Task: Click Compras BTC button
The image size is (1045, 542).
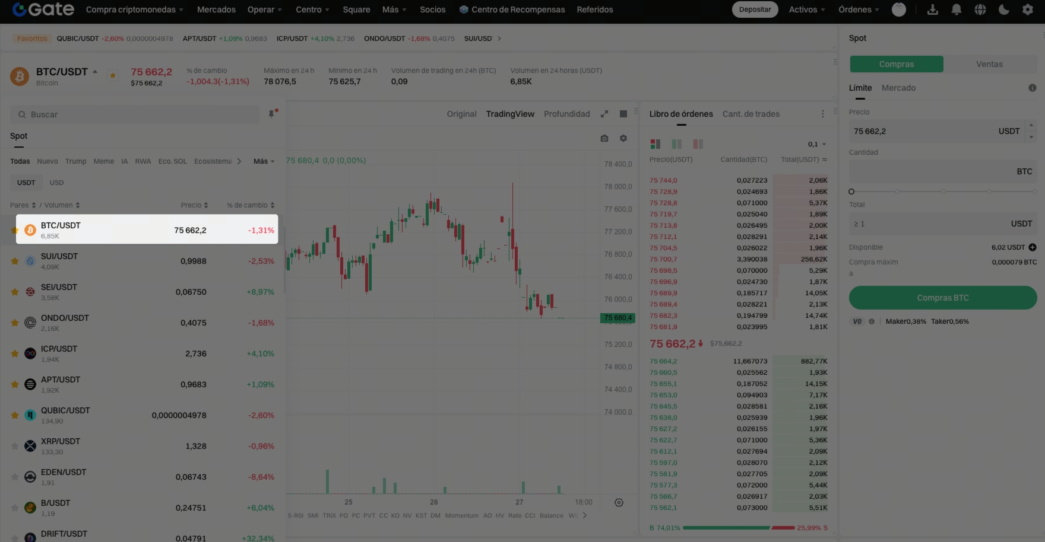Action: [x=943, y=298]
